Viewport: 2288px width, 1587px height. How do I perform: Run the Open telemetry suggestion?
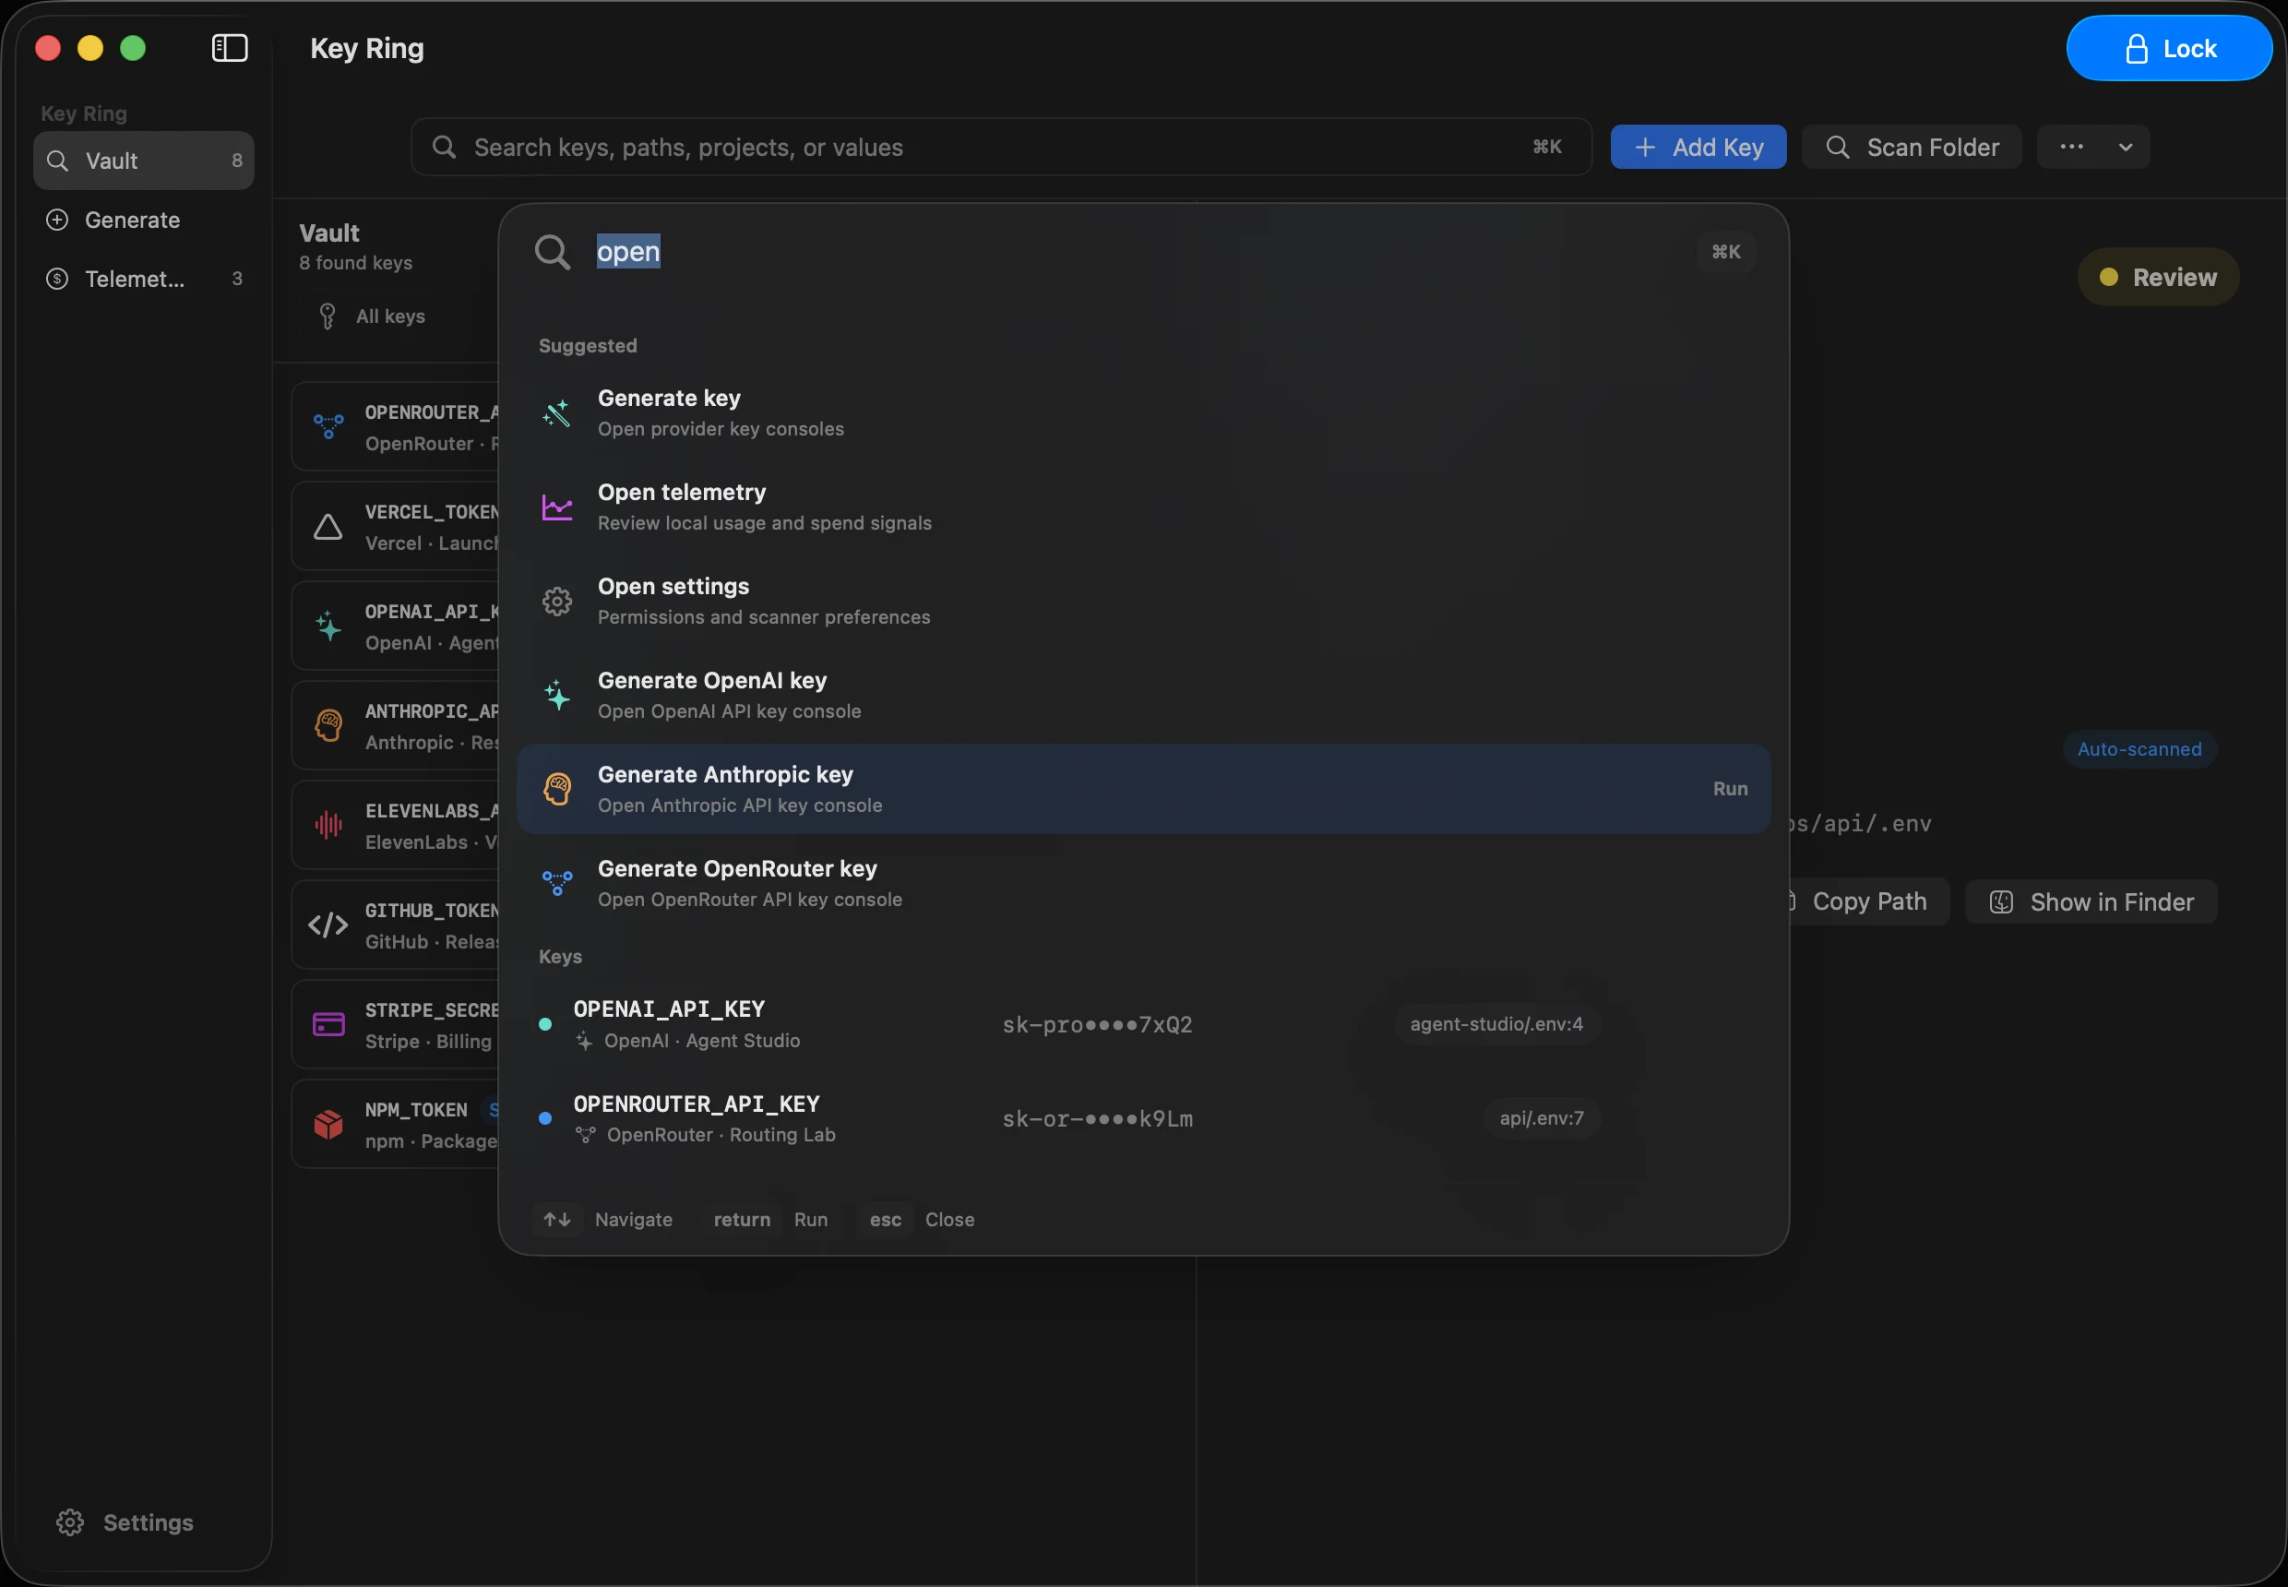[1143, 507]
